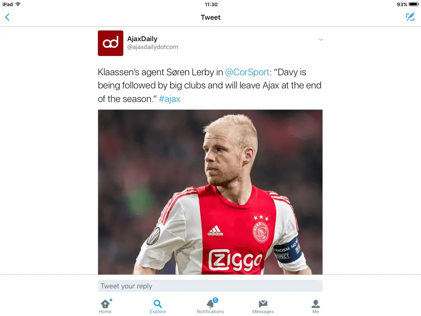The height and width of the screenshot is (316, 421).
Task: Tap the Me profile icon
Action: pos(316,304)
